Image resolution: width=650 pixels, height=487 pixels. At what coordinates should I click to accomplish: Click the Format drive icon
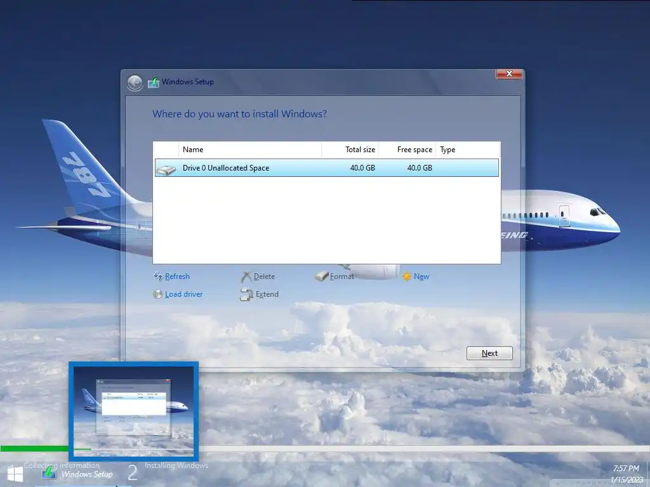tap(322, 276)
